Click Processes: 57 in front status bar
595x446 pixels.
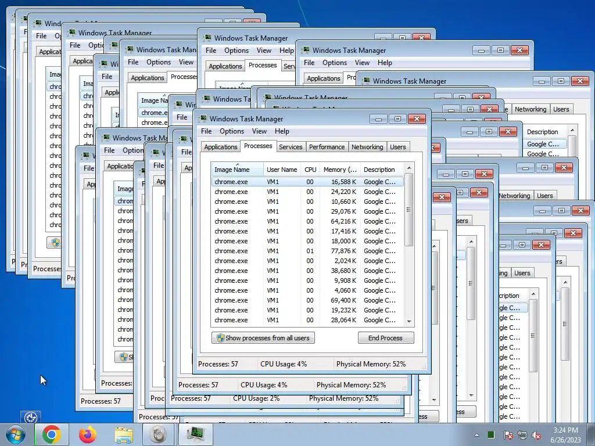218,364
